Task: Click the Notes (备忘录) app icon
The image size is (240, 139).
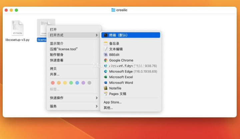Action: 106,43
